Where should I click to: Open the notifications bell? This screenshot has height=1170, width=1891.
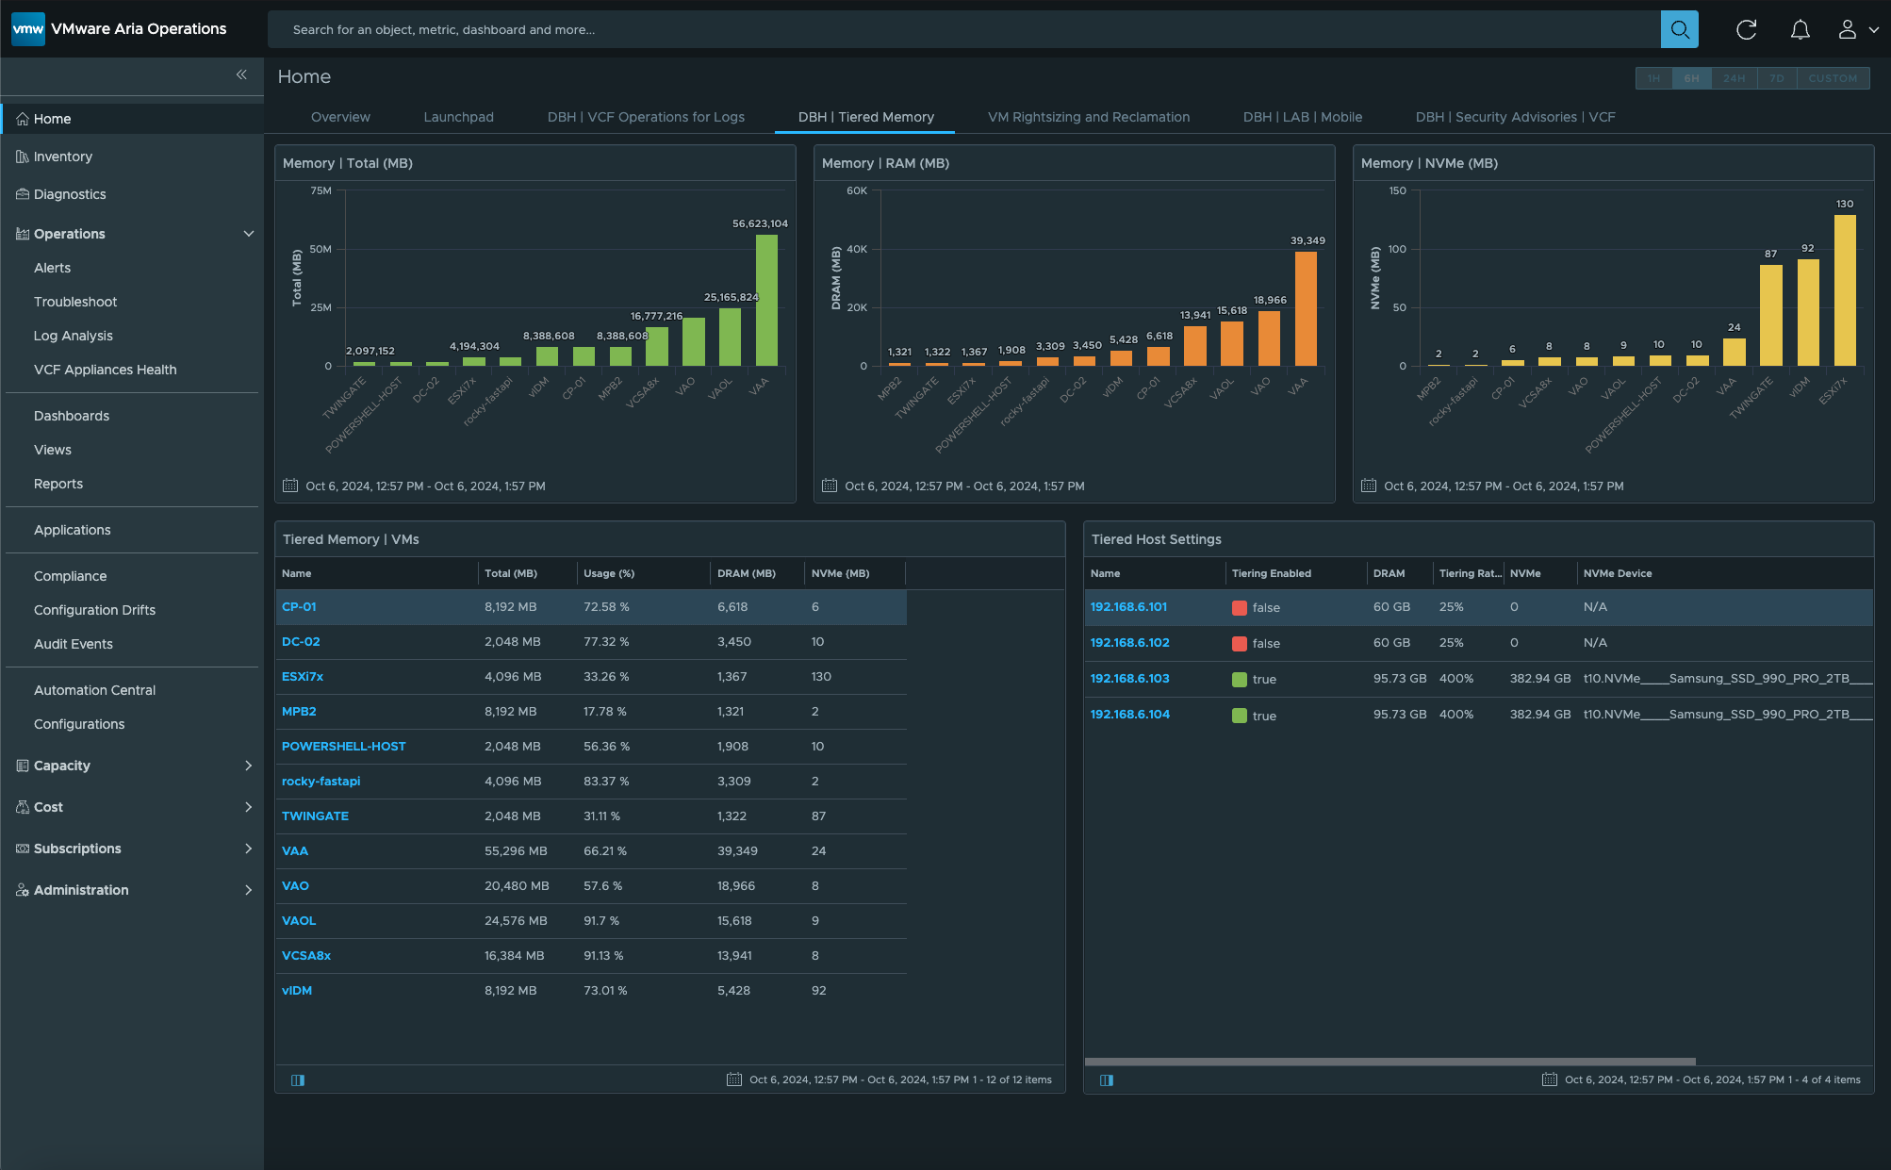tap(1800, 29)
